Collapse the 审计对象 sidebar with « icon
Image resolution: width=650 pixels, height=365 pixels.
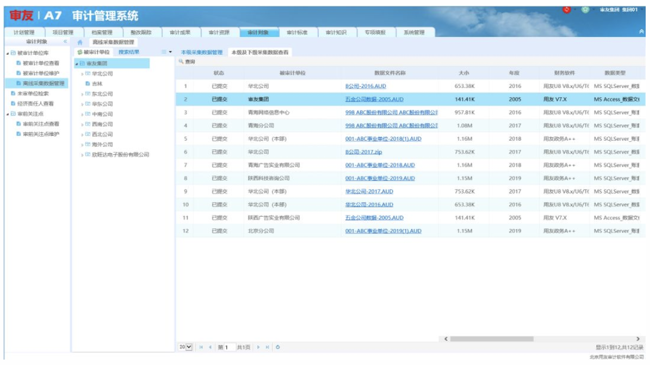65,42
